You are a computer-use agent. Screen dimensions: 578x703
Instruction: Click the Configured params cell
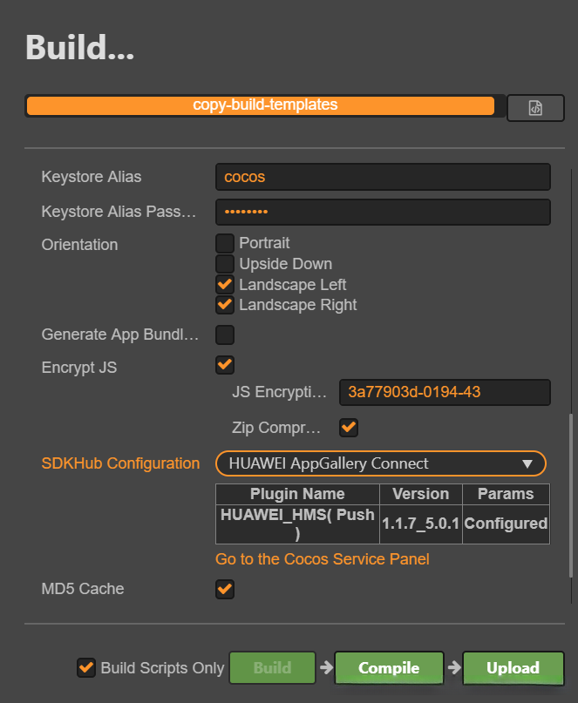click(x=506, y=524)
